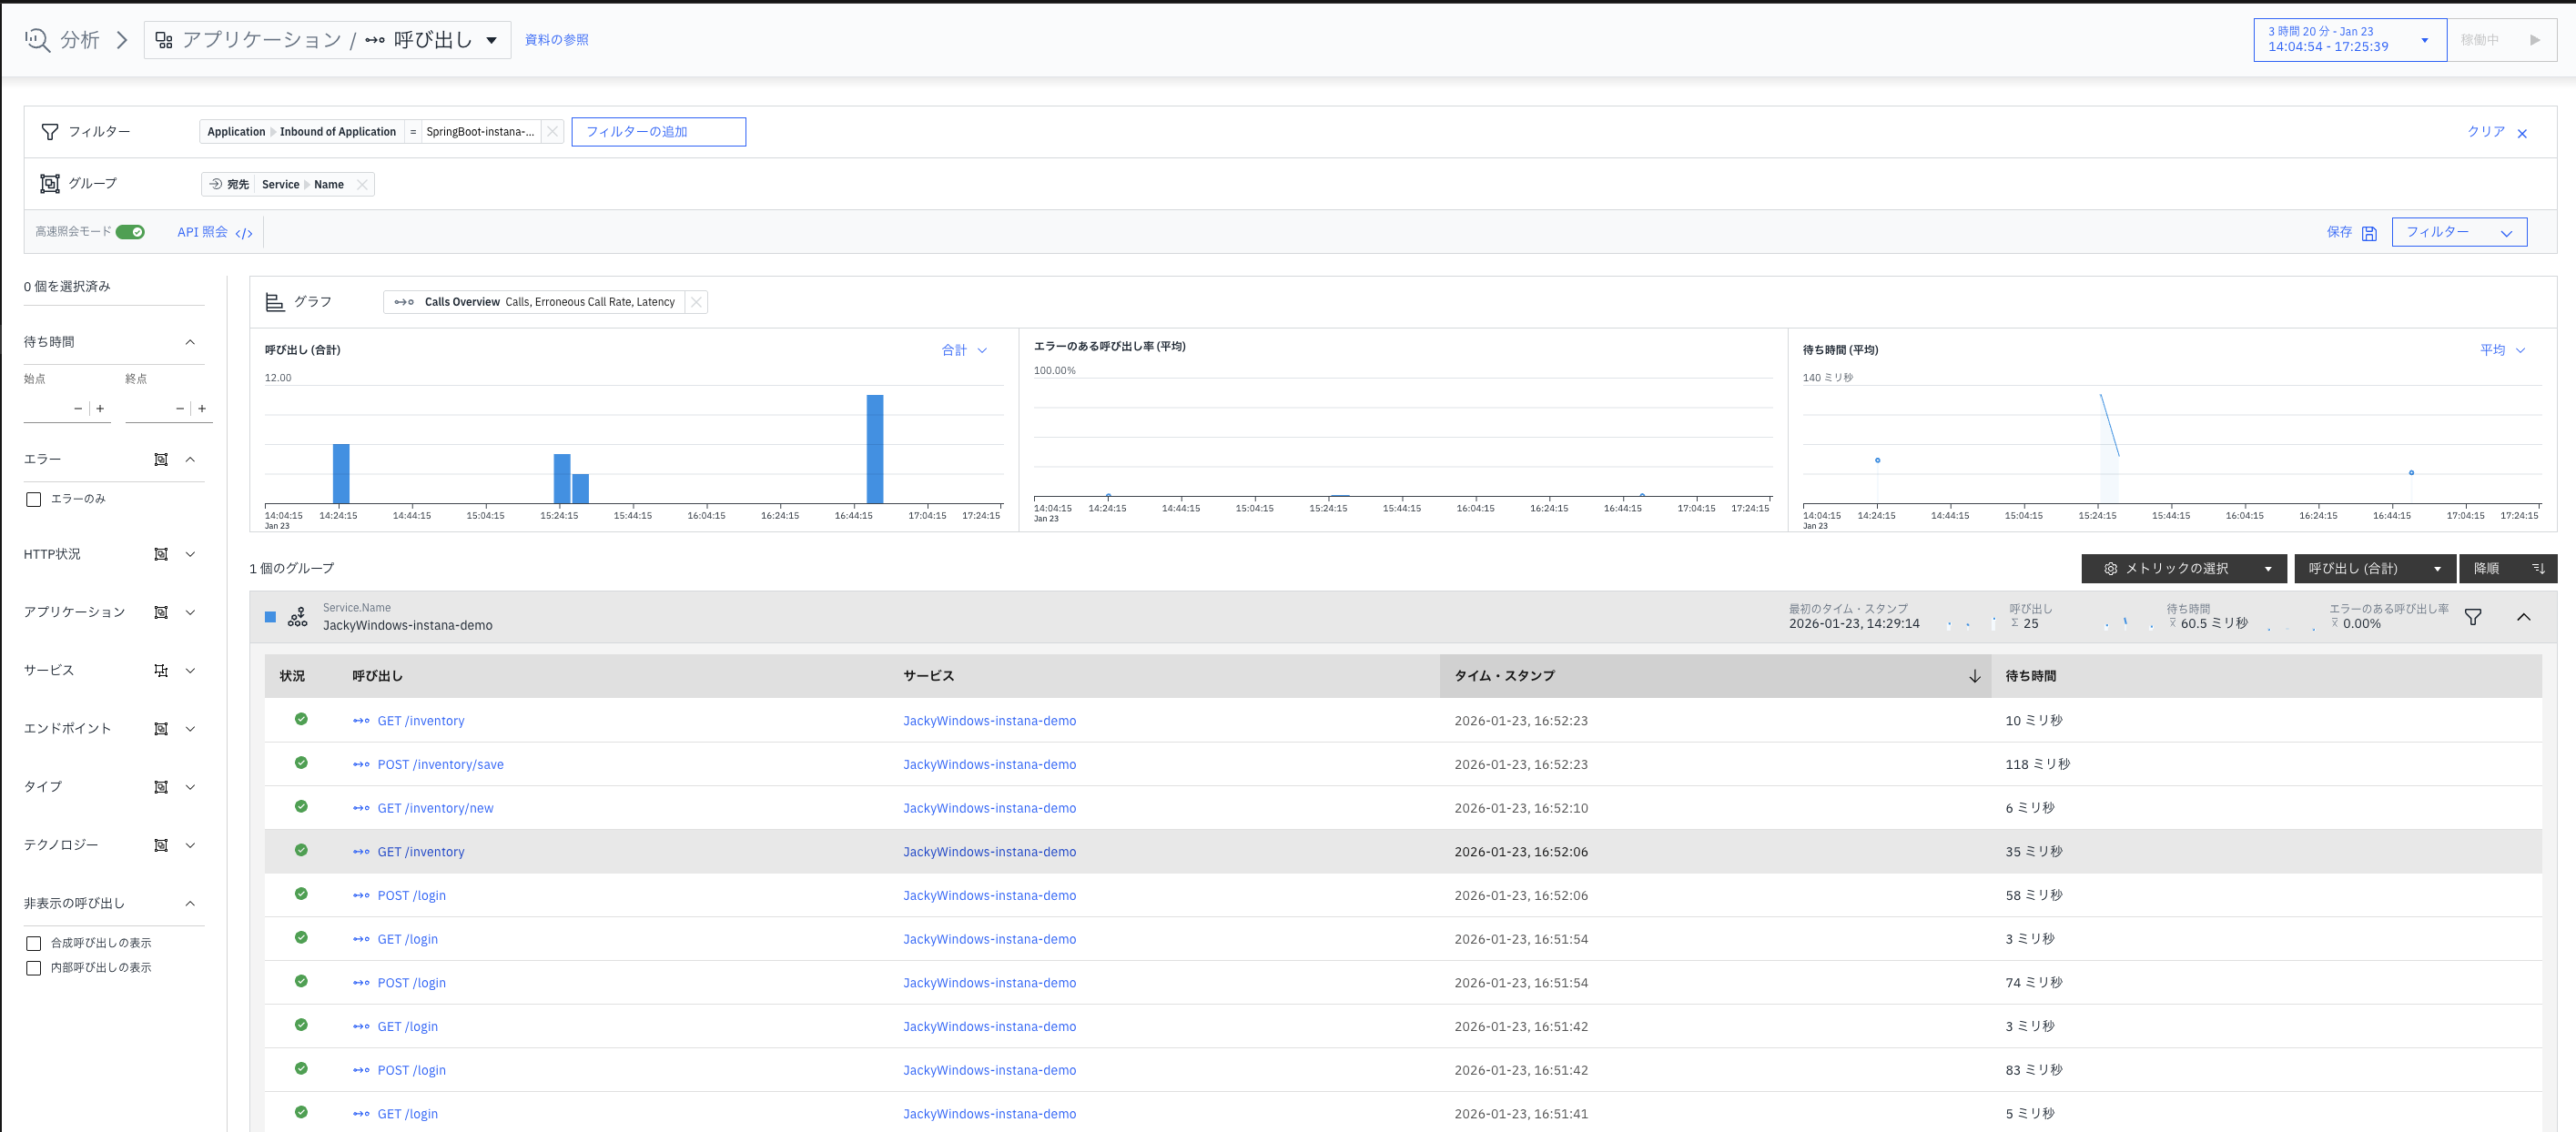Click the plus stepper under 始点
The width and height of the screenshot is (2576, 1132).
coord(99,408)
